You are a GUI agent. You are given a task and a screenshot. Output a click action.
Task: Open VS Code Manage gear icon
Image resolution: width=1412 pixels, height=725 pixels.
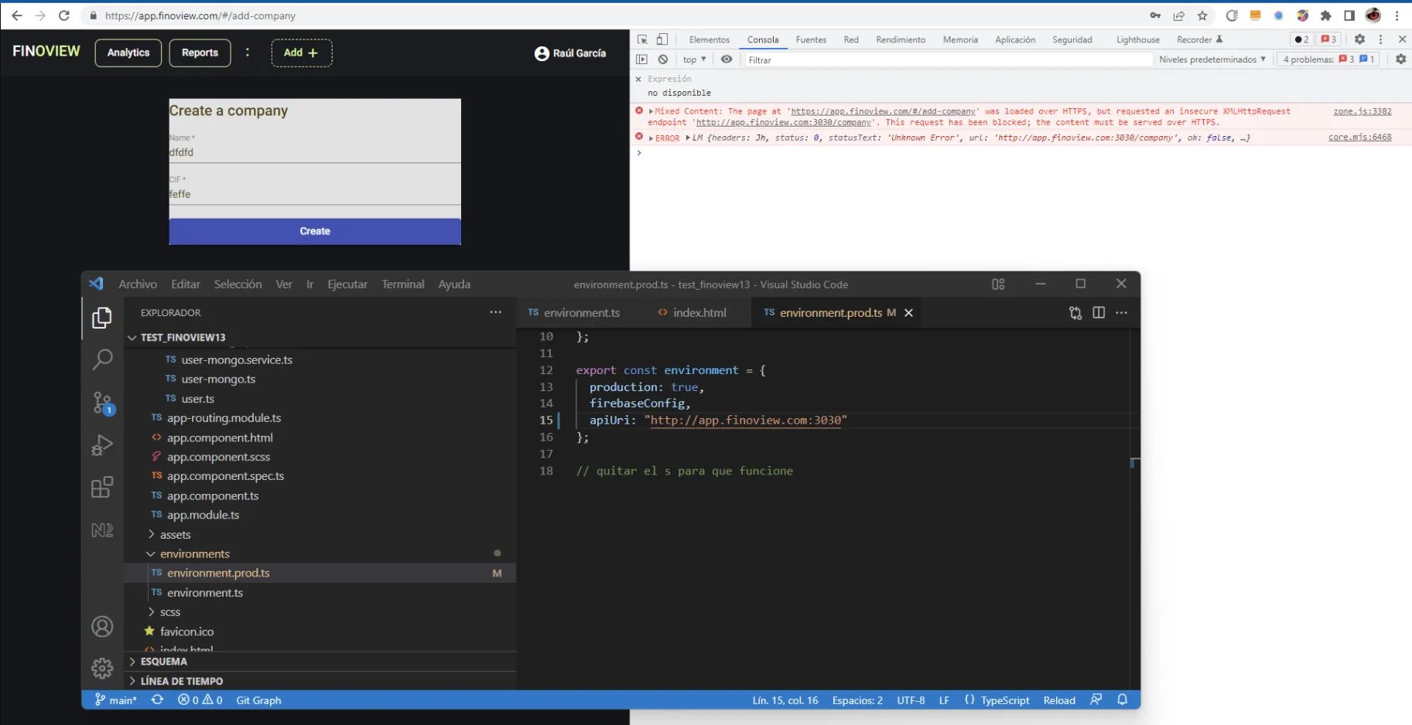pos(102,668)
